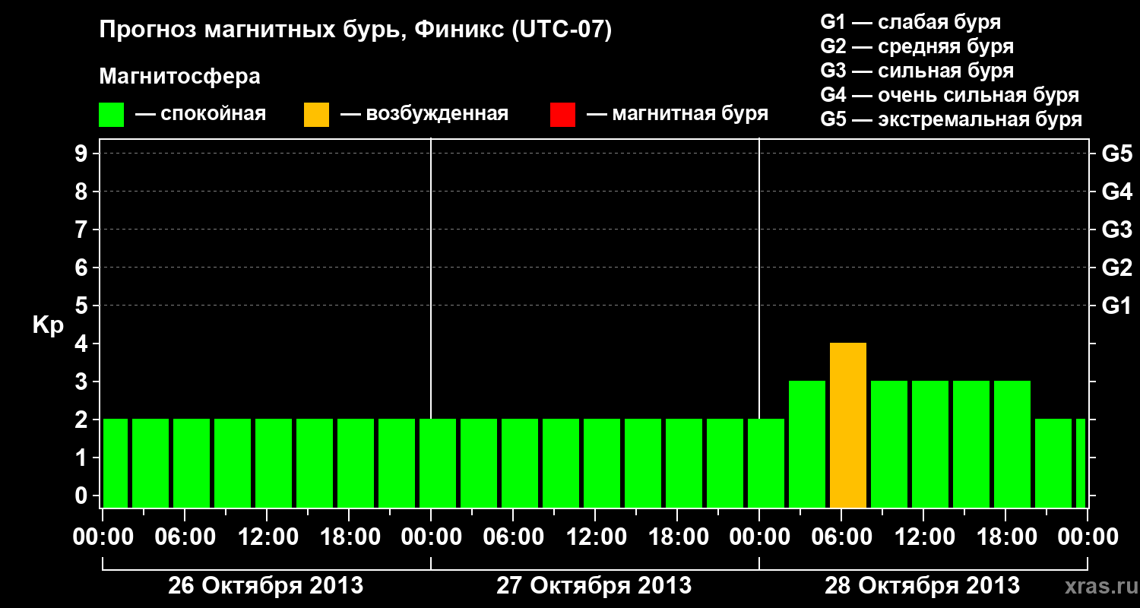Click the 'G1 — слабая буря' legend line
The height and width of the screenshot is (608, 1140).
point(910,22)
